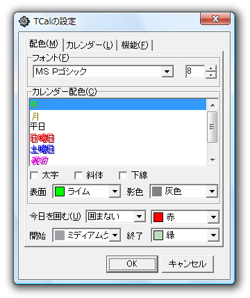Click the gray swatch in the 影色 combo box
This screenshot has width=250, height=298.
click(x=157, y=191)
